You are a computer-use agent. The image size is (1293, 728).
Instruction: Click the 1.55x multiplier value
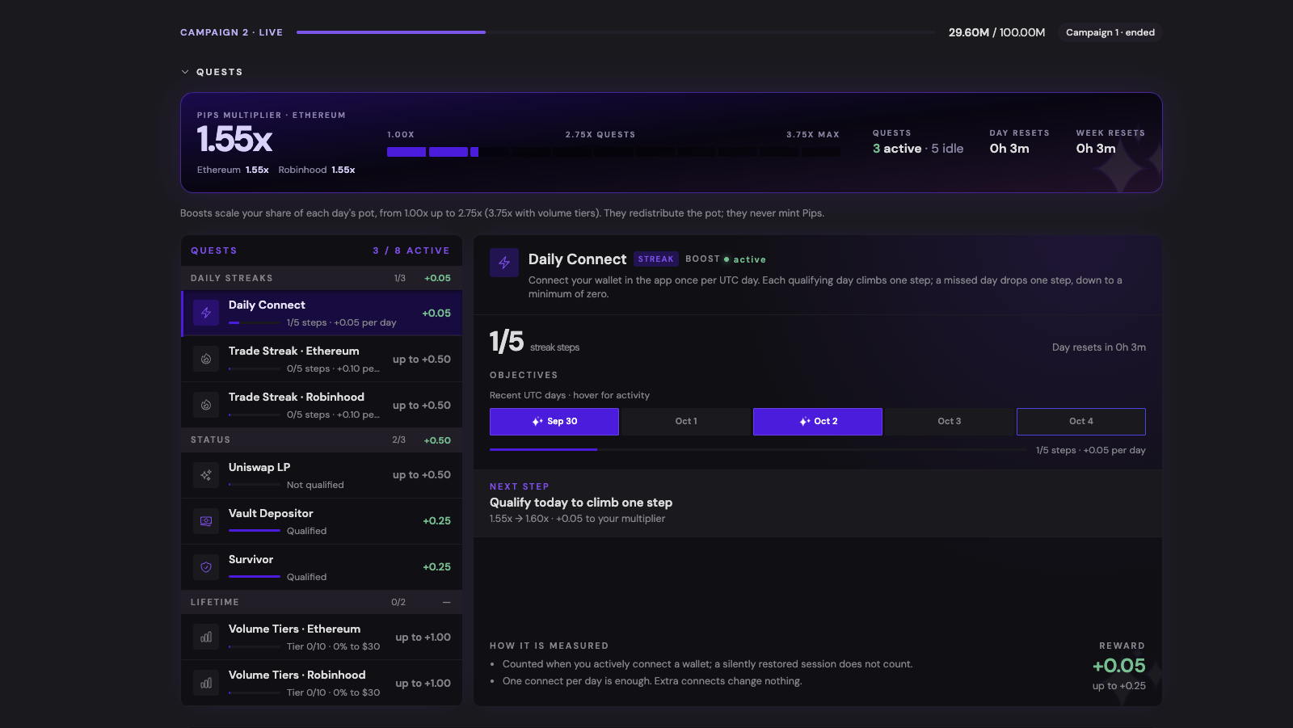coord(235,140)
